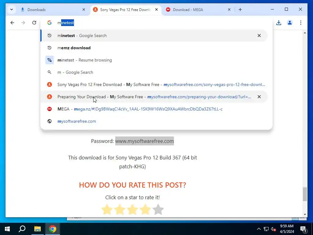Expand the tab search dropdown

[12, 9]
